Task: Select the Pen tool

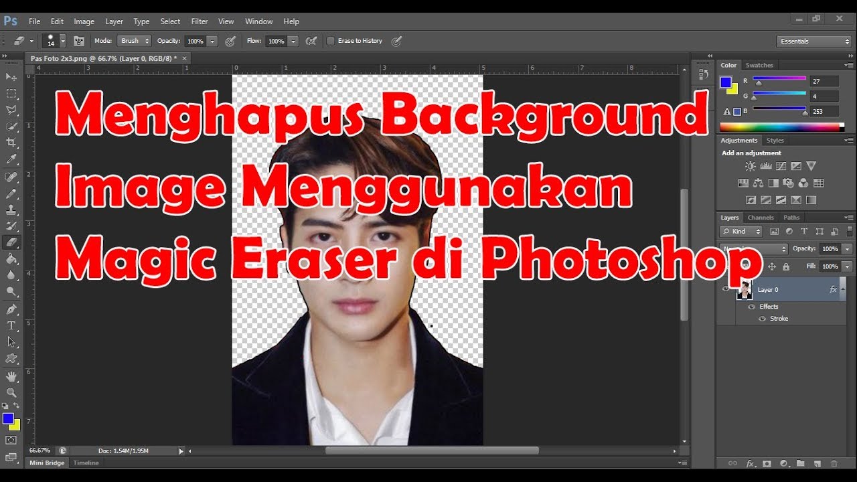Action: click(11, 309)
